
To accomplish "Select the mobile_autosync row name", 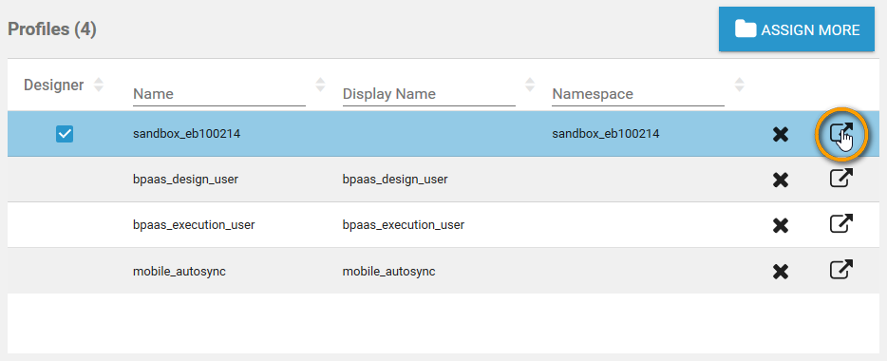I will tap(179, 271).
